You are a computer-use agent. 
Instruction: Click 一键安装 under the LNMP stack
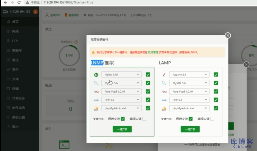click(x=122, y=129)
